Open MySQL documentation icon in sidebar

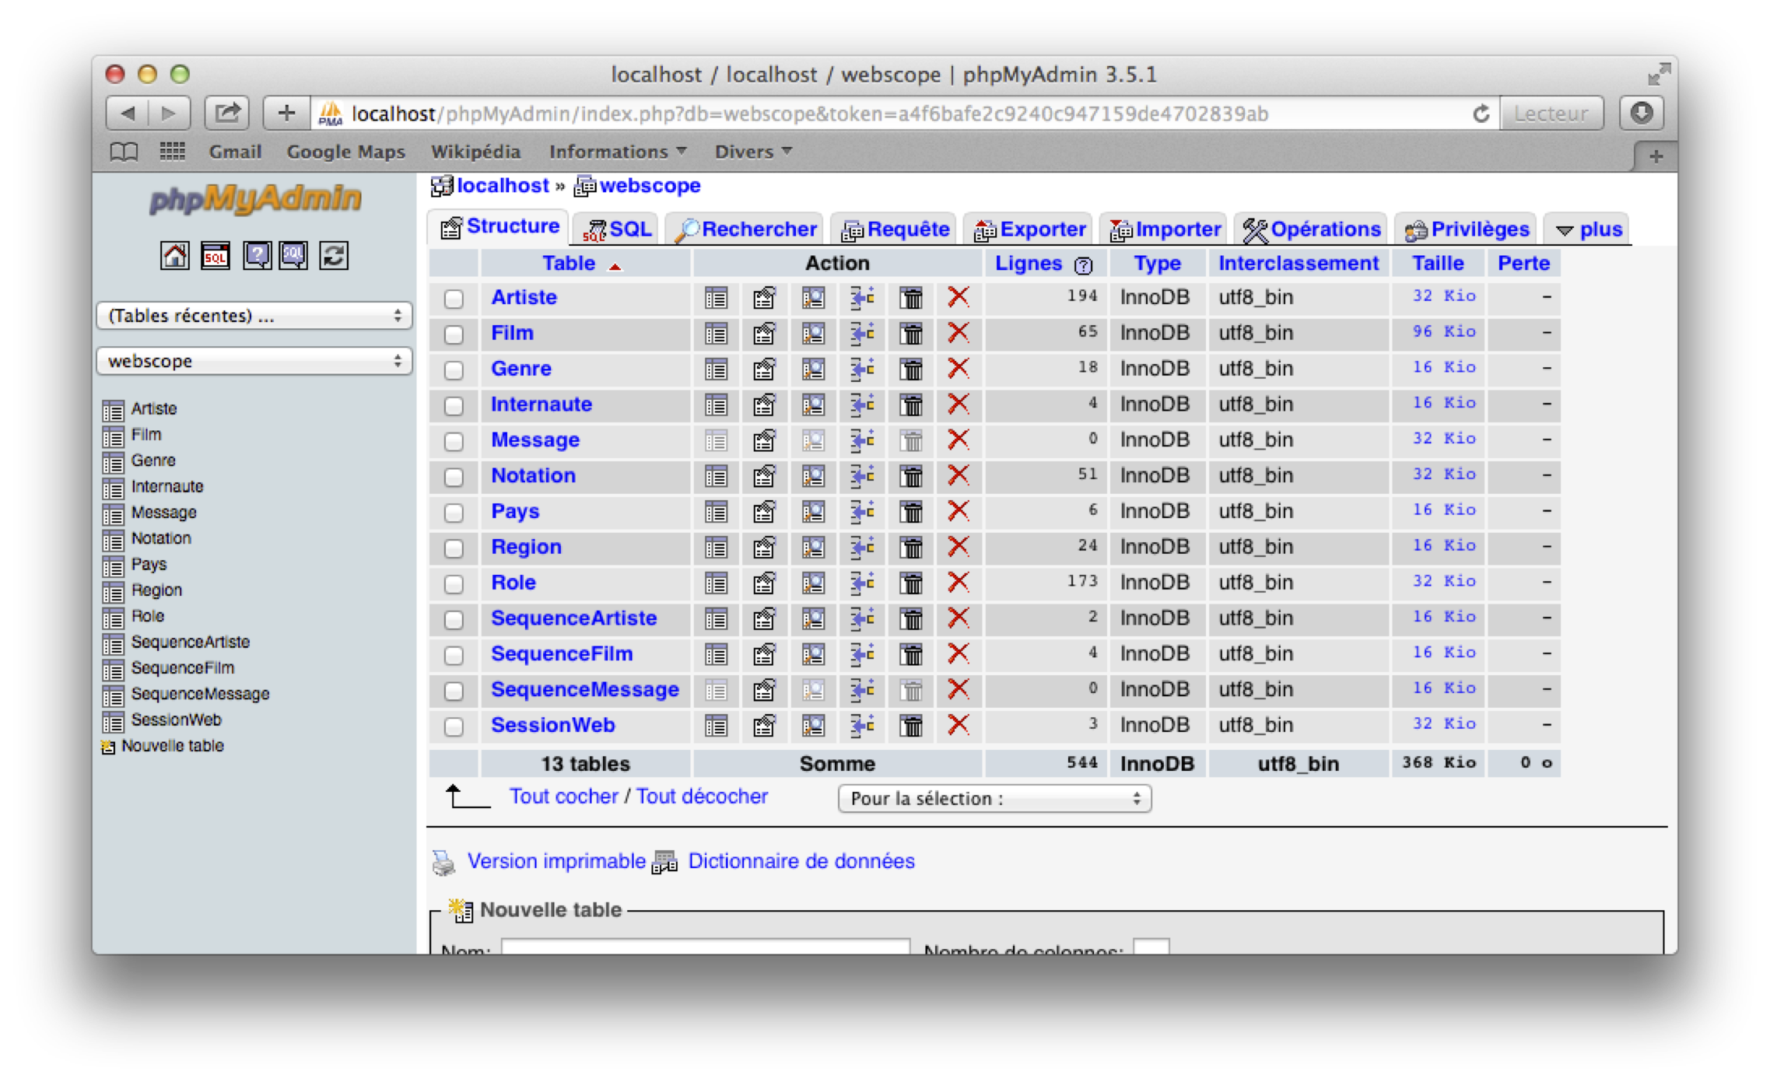294,256
